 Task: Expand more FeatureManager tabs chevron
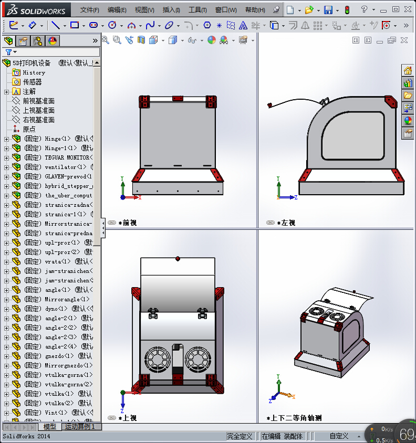[95, 41]
